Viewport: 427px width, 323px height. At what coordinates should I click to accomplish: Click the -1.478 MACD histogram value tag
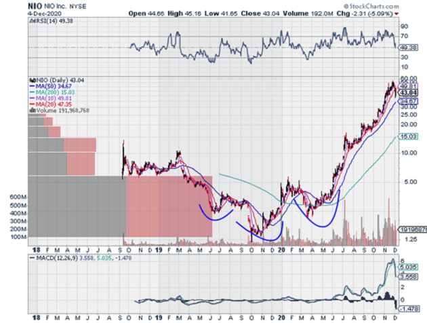click(x=408, y=309)
